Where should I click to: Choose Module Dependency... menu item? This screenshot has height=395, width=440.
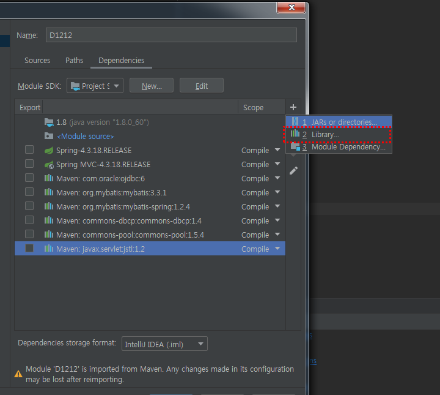339,147
